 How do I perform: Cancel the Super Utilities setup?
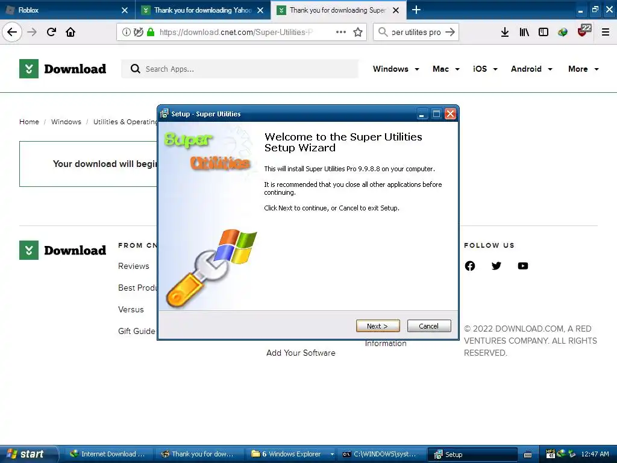click(429, 326)
